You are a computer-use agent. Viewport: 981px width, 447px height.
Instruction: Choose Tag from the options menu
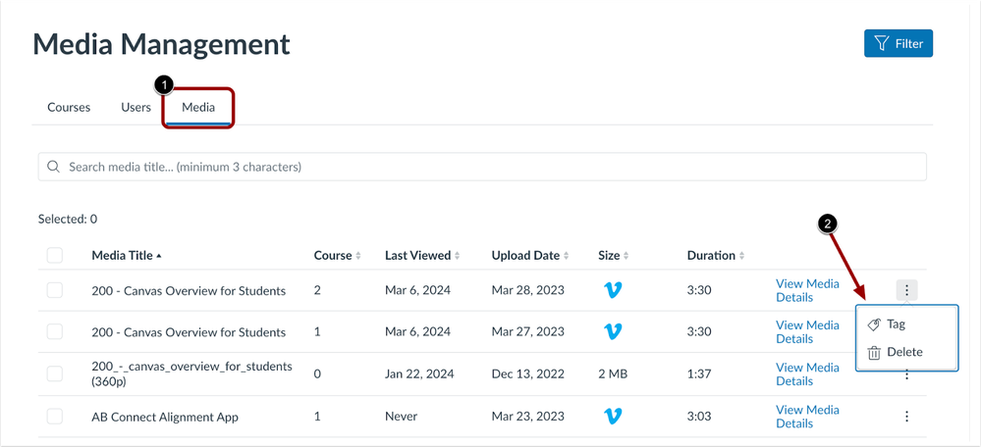896,324
